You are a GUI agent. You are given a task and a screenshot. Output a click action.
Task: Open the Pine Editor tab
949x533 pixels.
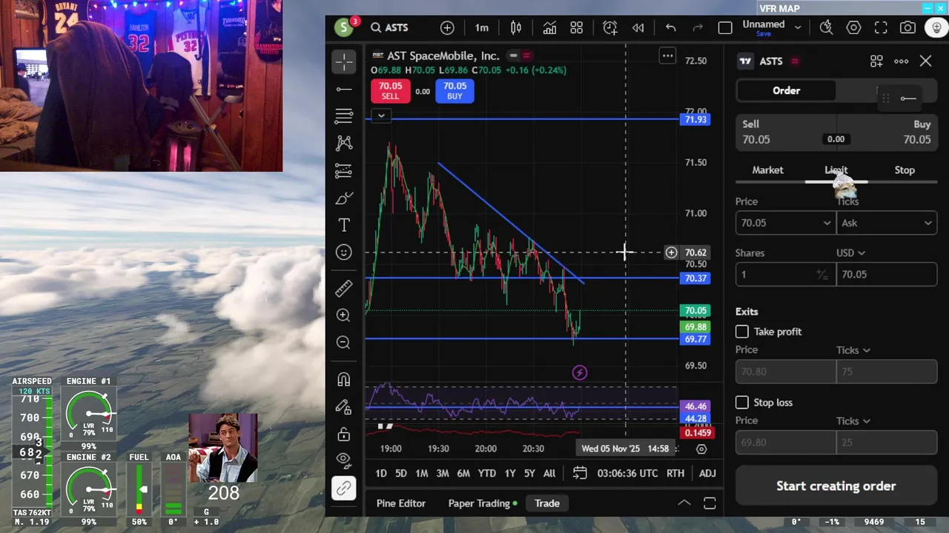click(x=401, y=503)
